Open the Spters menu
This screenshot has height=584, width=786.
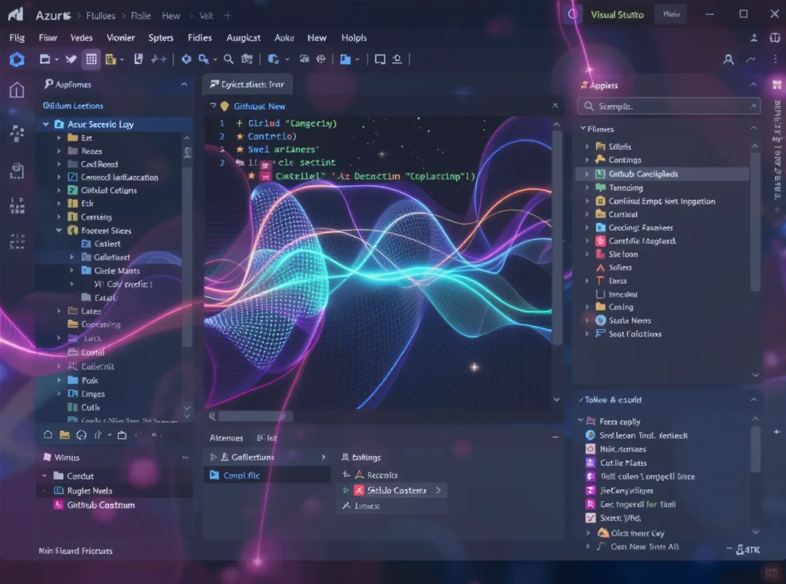161,38
